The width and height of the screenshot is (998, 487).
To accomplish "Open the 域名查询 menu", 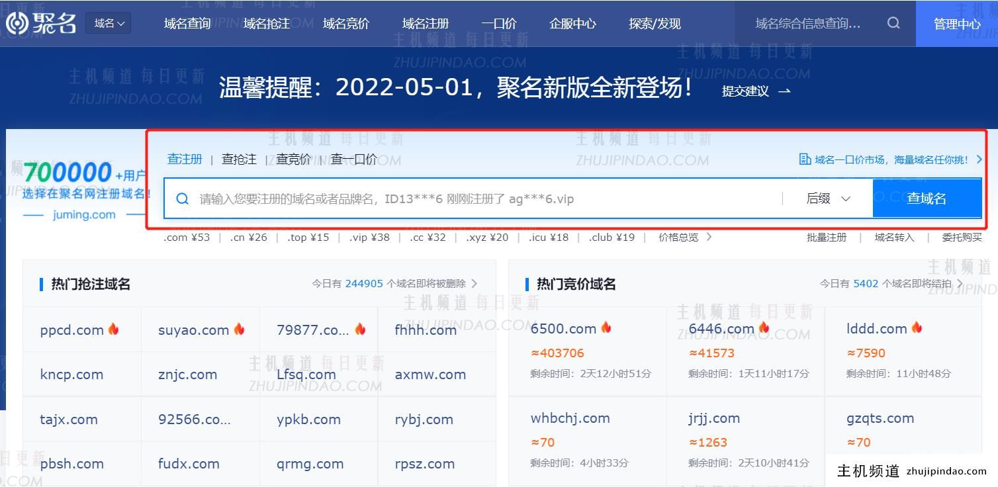I will (x=187, y=24).
